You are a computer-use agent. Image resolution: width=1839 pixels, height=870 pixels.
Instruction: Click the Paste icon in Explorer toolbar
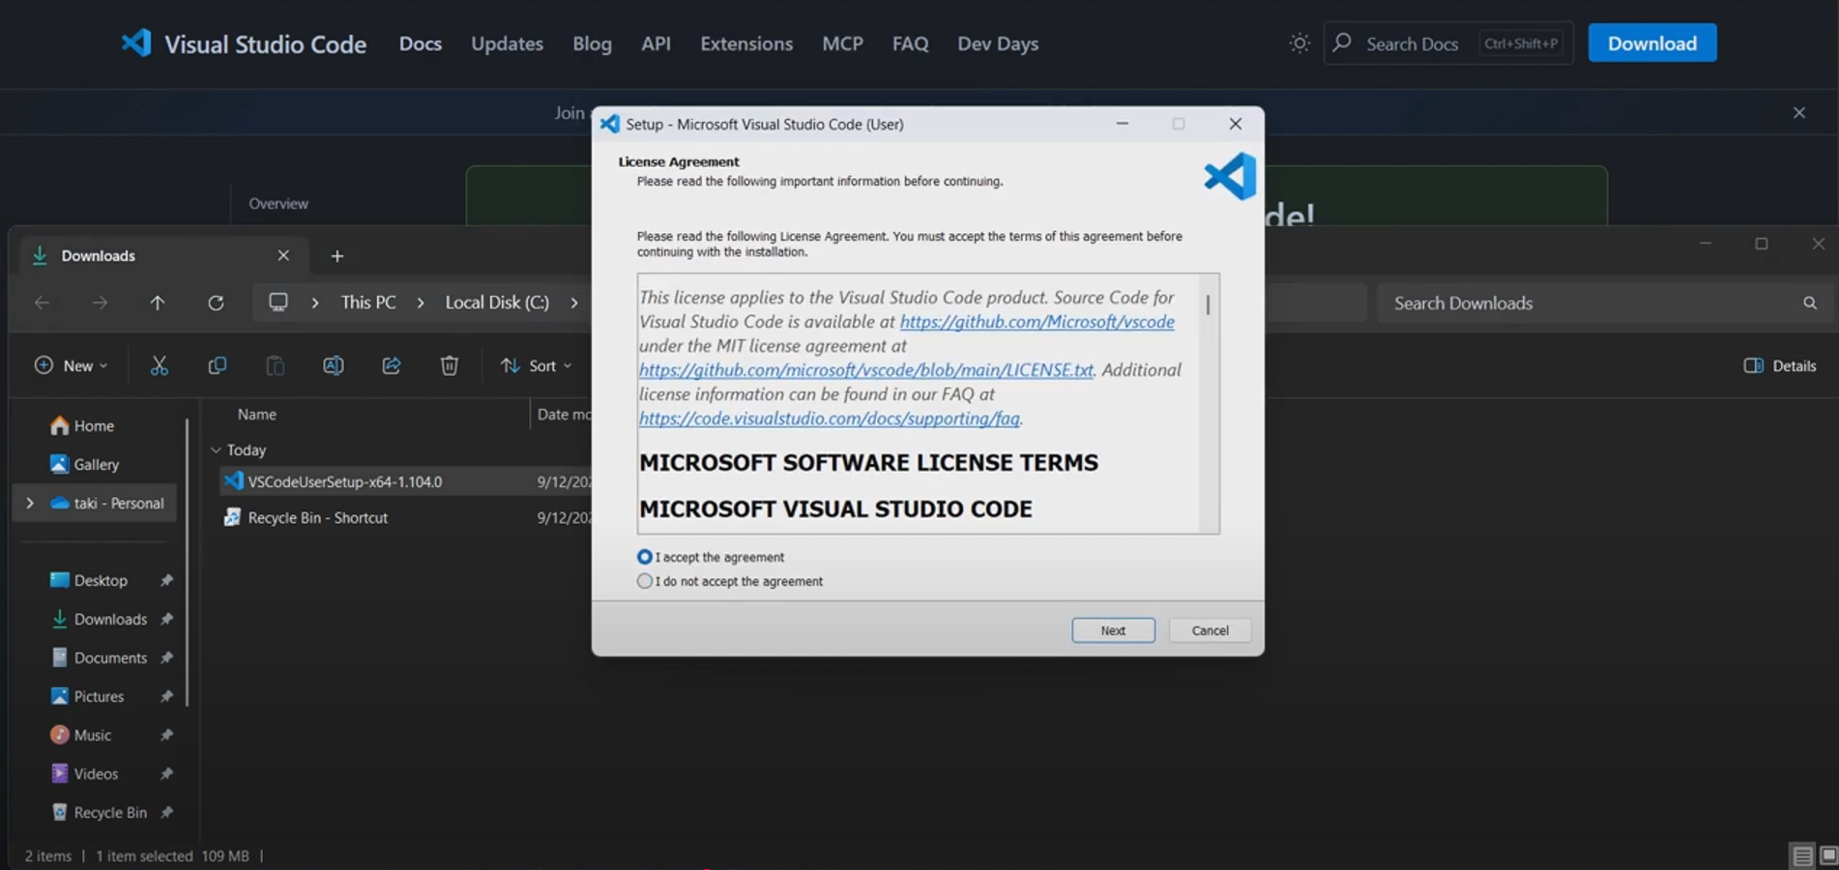click(x=275, y=365)
